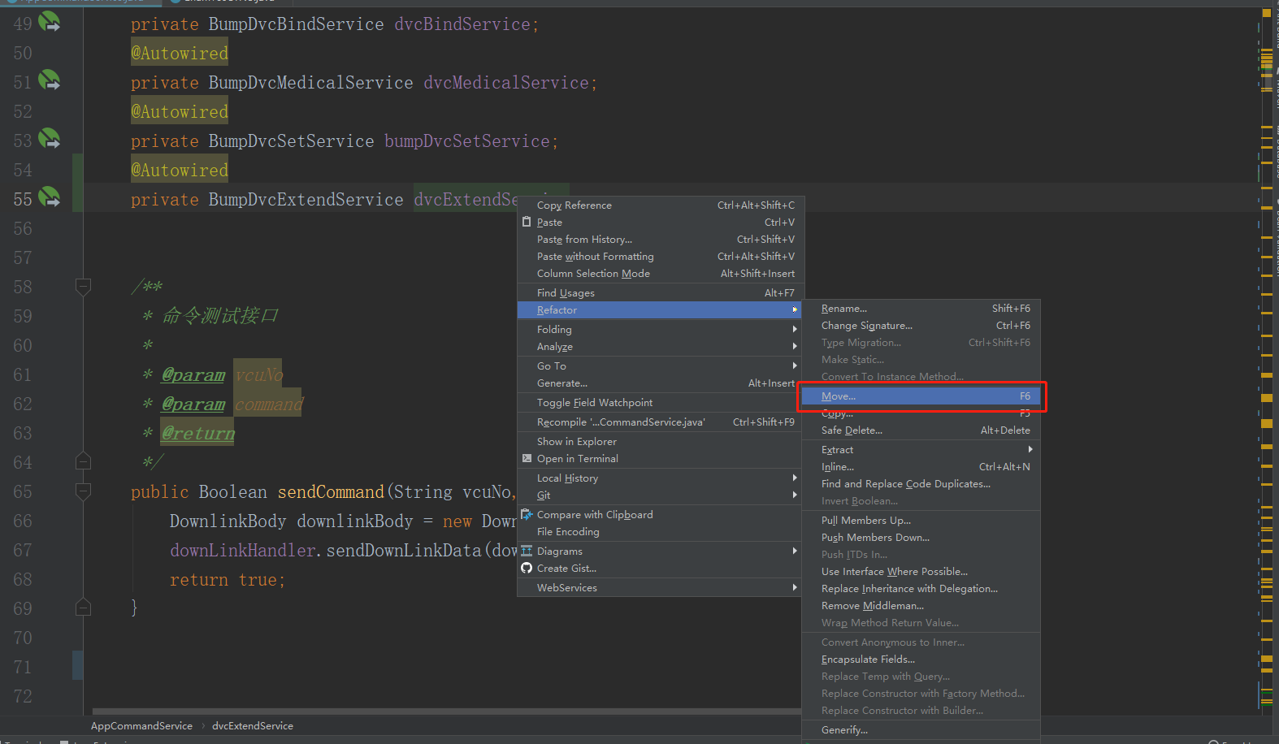The image size is (1279, 744).
Task: Collapse the Javadoc fold marker at line 58
Action: tap(82, 286)
